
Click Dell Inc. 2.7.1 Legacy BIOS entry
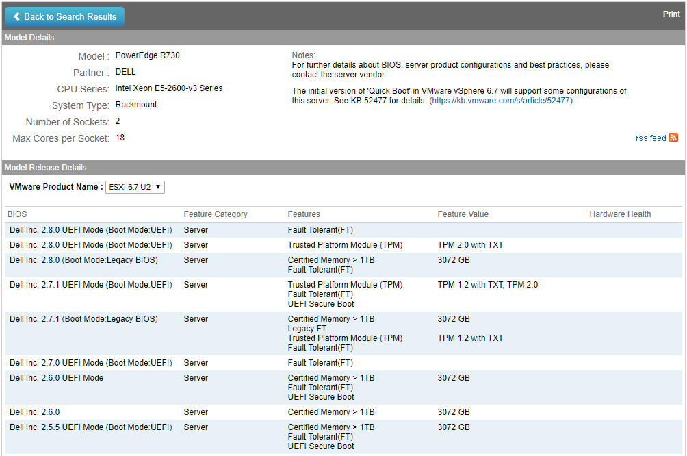(x=83, y=319)
